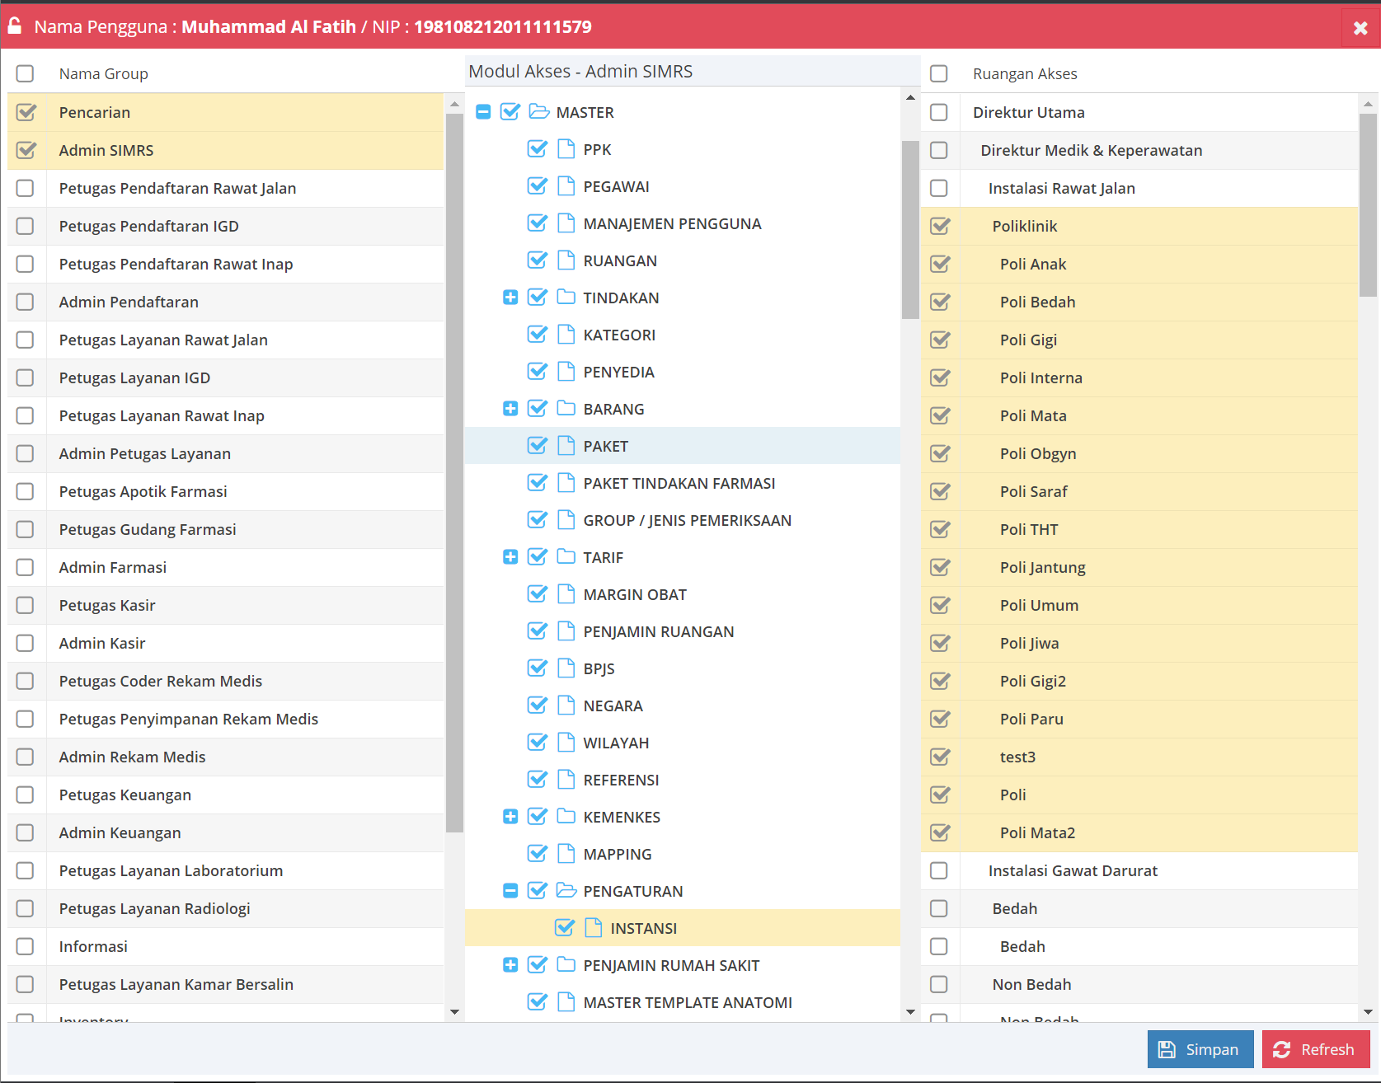Click the Refresh button
The height and width of the screenshot is (1083, 1381).
[x=1315, y=1049]
